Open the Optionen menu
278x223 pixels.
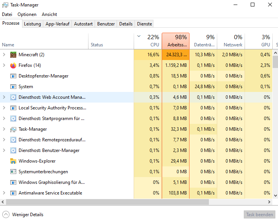tap(27, 14)
